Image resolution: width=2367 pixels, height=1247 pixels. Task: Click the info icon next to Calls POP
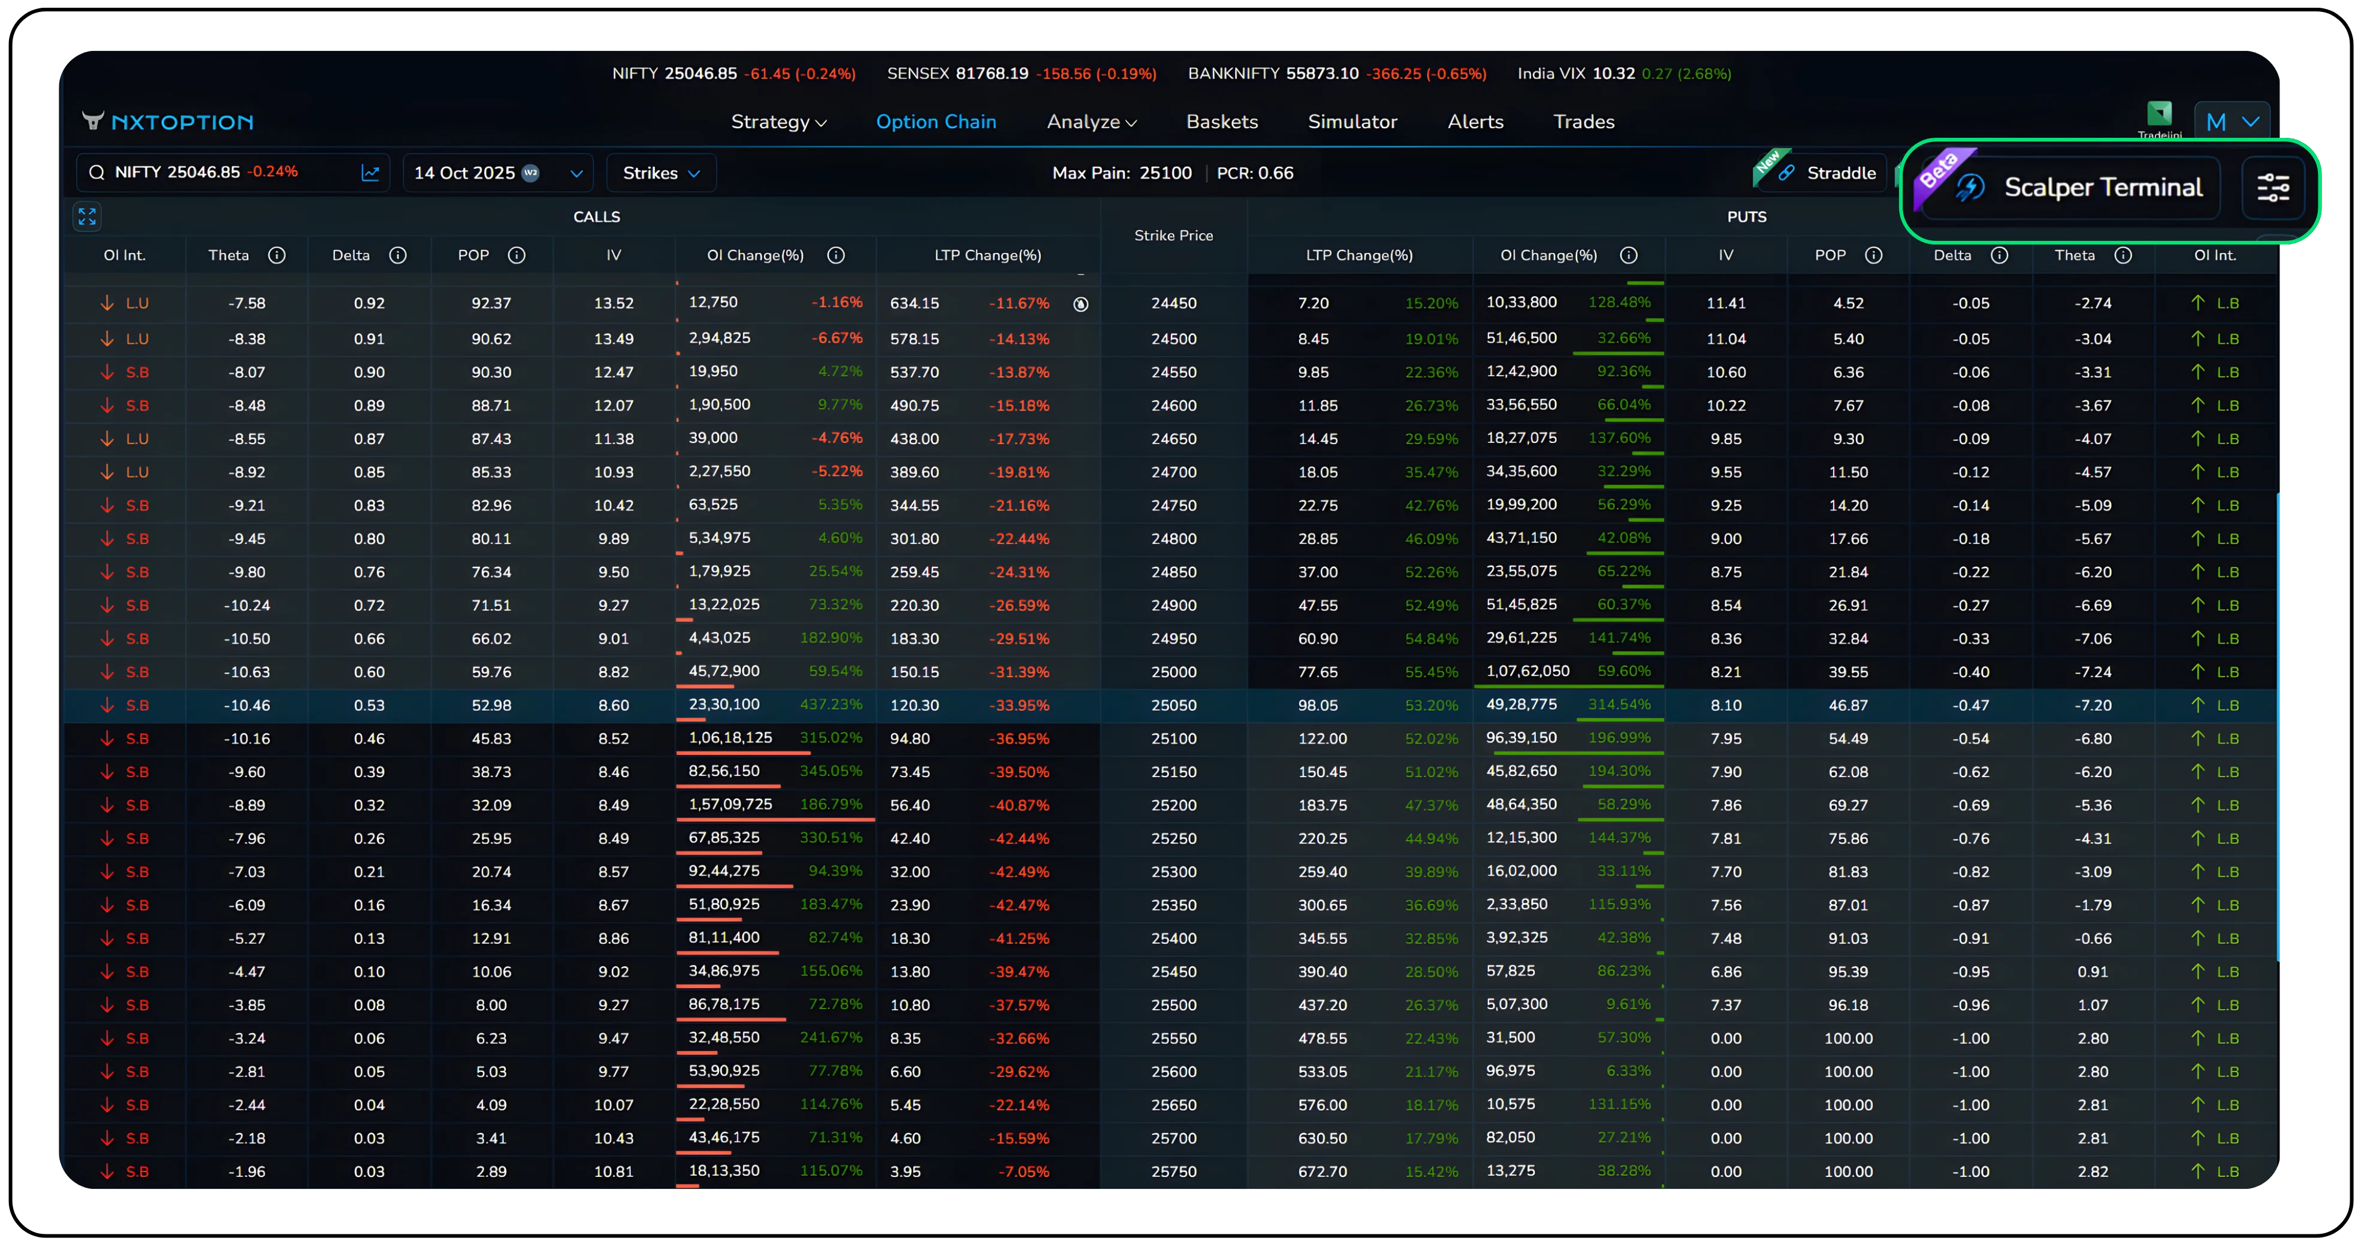pyautogui.click(x=517, y=255)
